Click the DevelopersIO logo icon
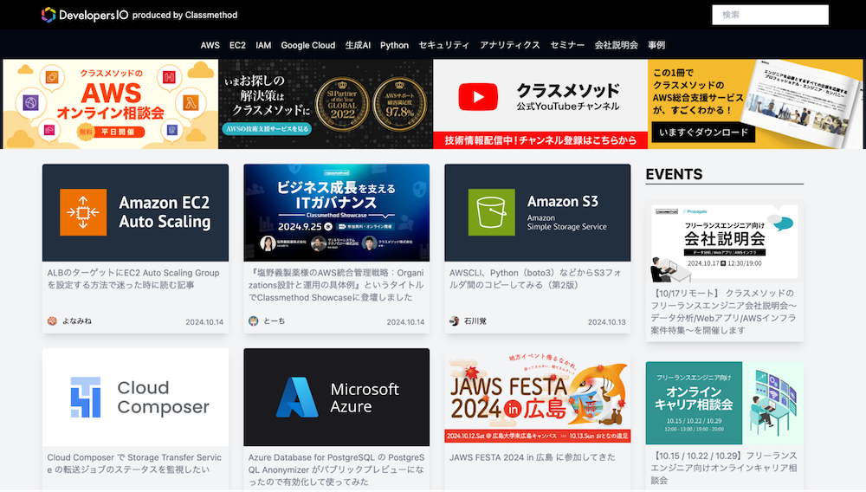 coord(48,15)
